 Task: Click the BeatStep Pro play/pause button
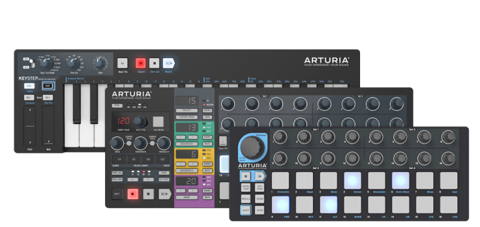click(165, 194)
